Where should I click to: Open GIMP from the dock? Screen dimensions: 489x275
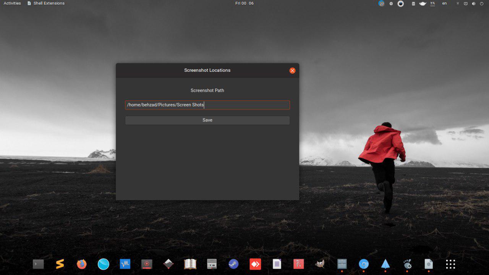point(320,264)
